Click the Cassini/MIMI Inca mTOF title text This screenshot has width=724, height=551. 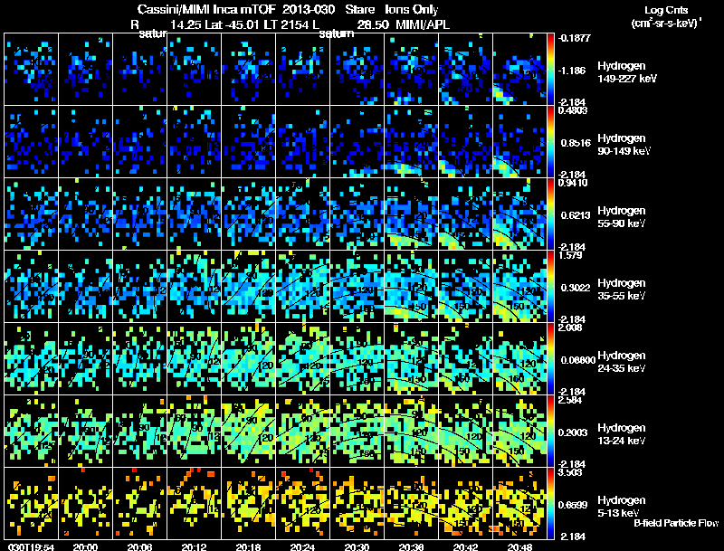206,9
